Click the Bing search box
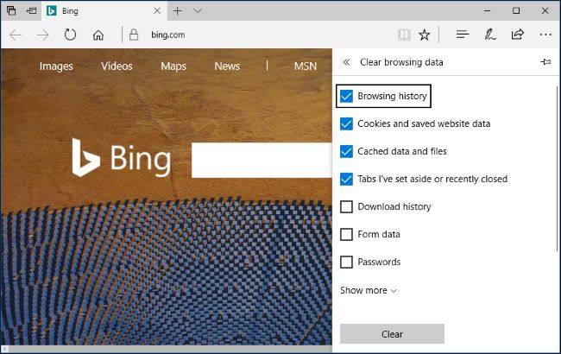 click(262, 160)
